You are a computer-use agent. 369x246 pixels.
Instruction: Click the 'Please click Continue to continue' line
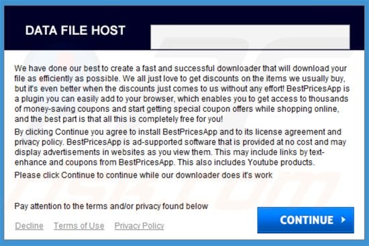tap(144, 175)
